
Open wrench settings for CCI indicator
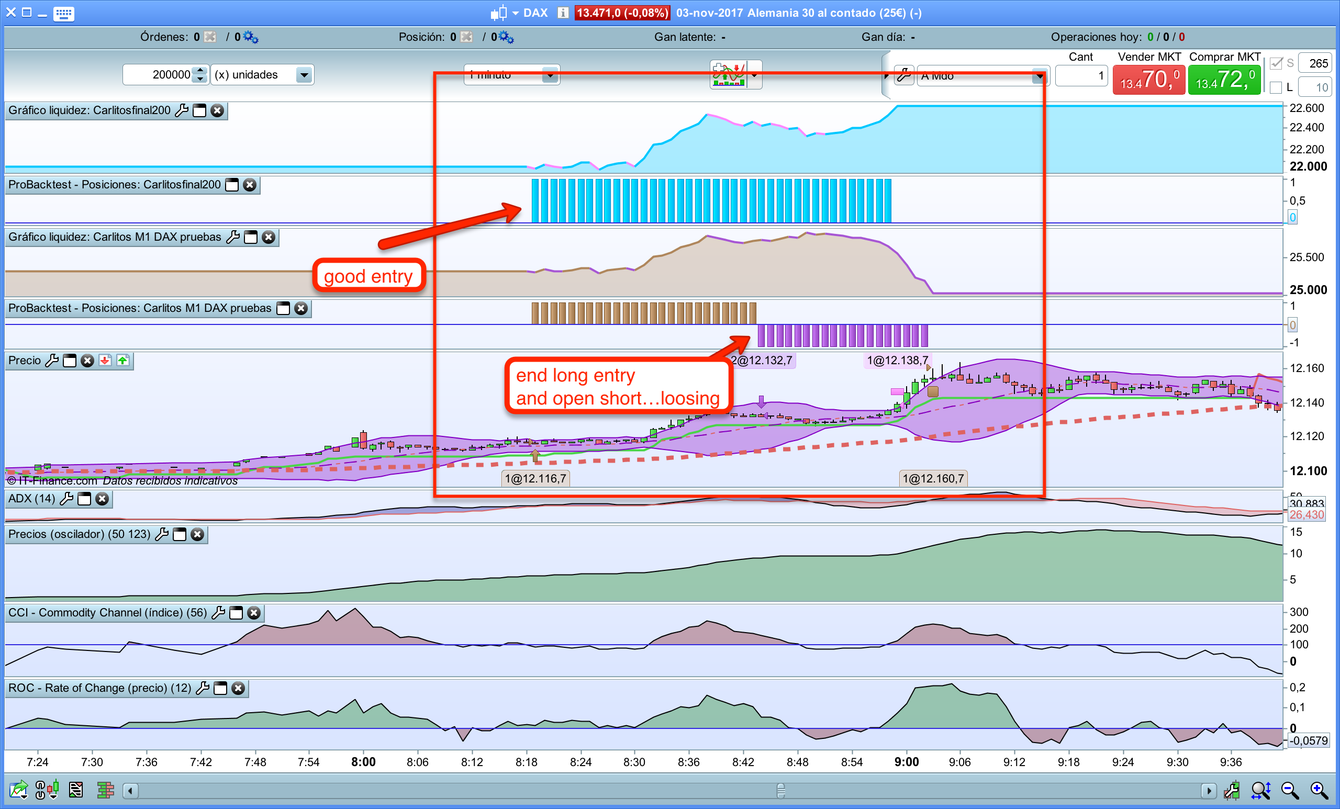[218, 613]
